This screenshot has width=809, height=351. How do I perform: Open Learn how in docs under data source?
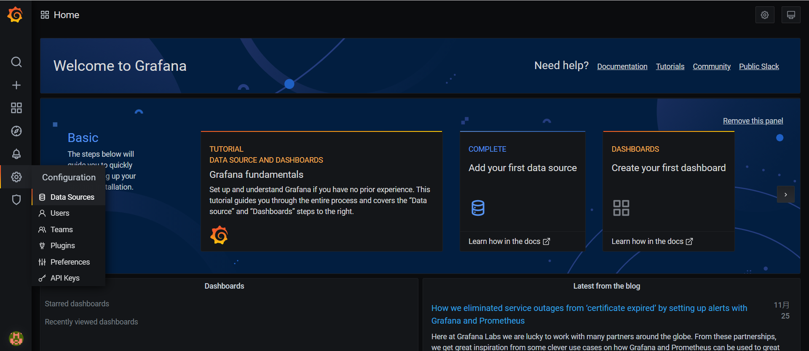tap(509, 241)
